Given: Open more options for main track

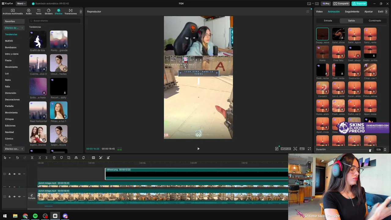Looking at the screenshot, I should (24, 196).
